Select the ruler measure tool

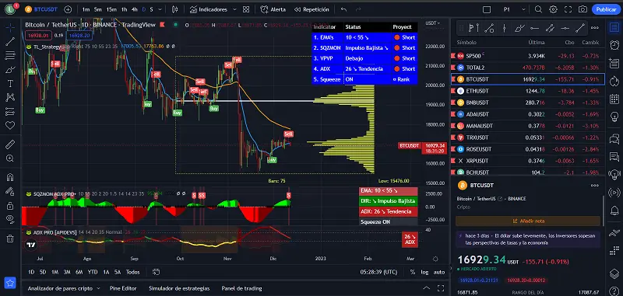(10, 145)
